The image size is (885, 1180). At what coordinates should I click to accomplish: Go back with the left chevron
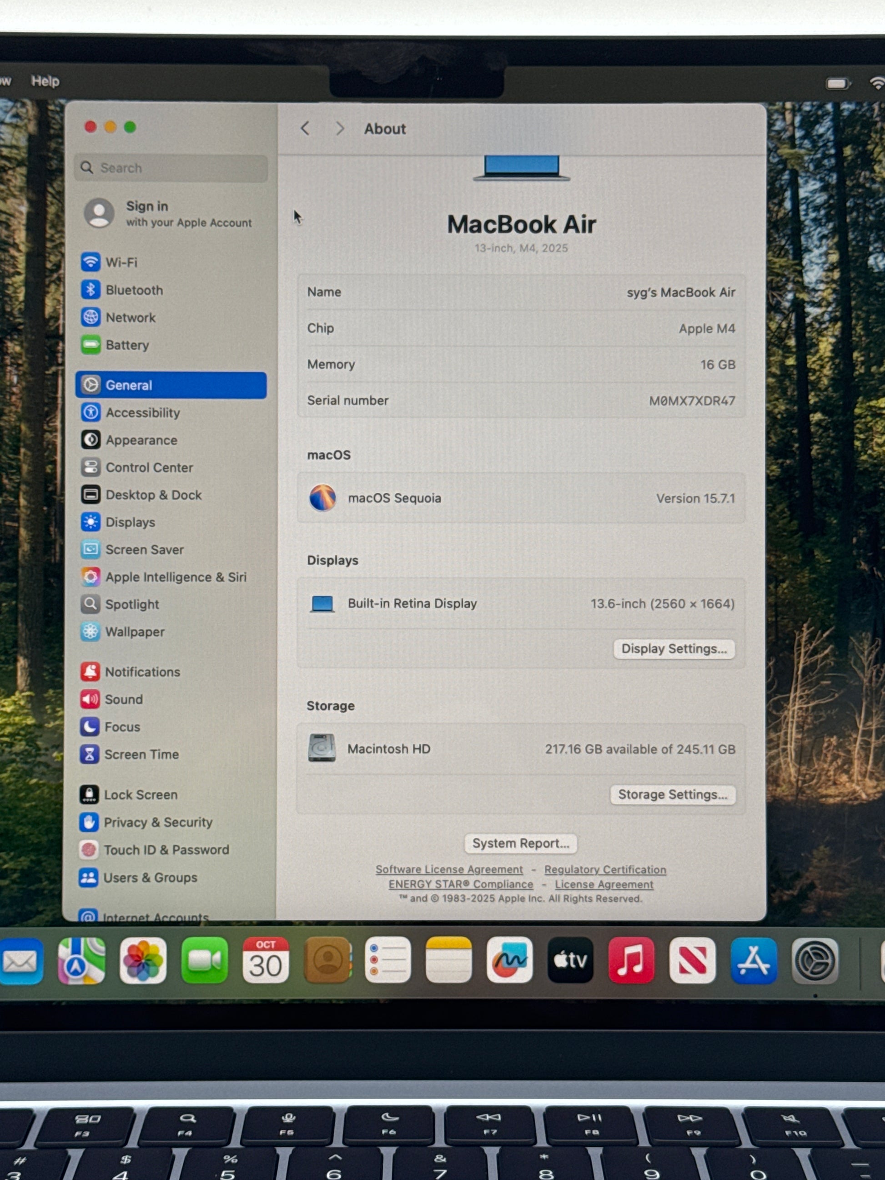coord(305,129)
